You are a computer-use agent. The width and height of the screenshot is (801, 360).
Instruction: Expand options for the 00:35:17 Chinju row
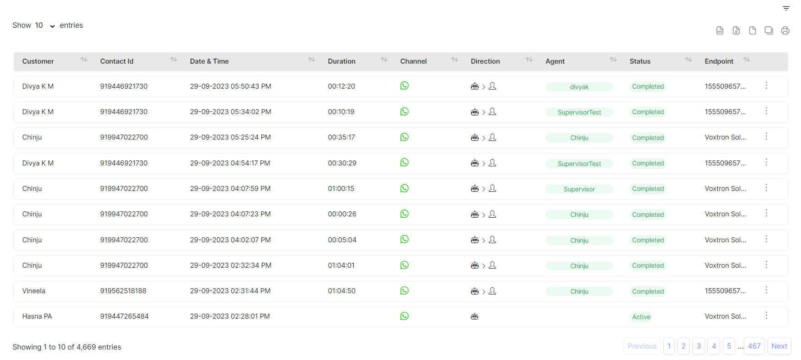point(766,136)
